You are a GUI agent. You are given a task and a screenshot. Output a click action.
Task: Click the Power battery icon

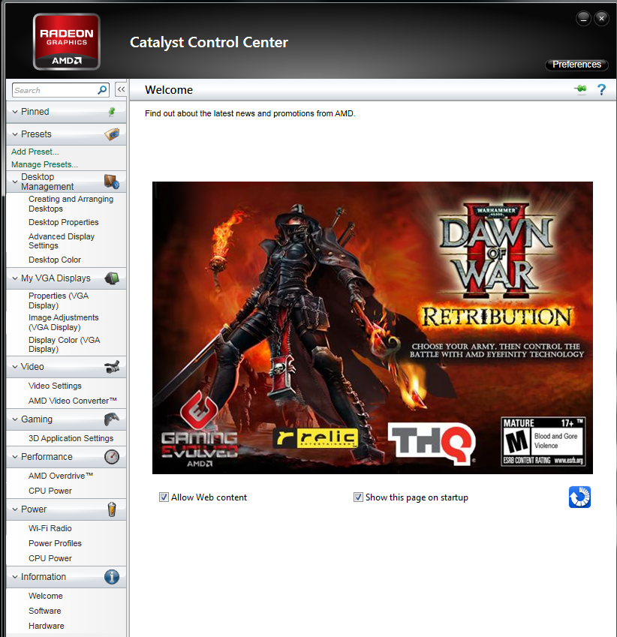(x=111, y=509)
